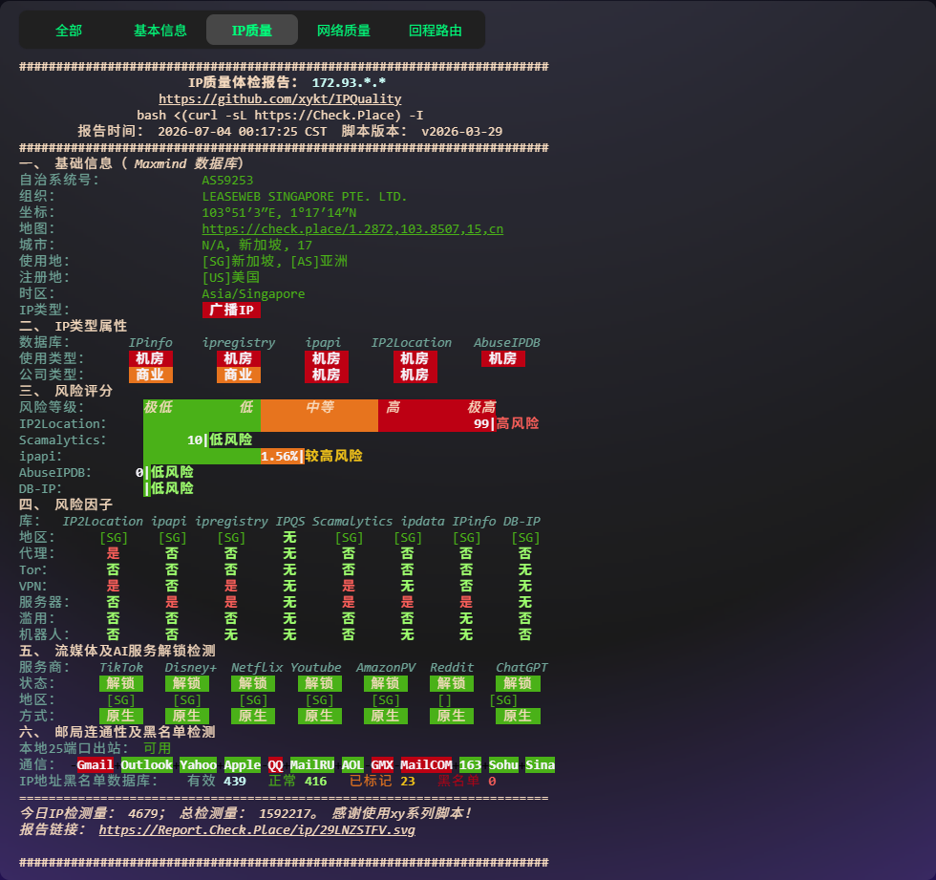Click the 本地25端口出站 可用 status
Screen dimensions: 936x880
(96, 748)
